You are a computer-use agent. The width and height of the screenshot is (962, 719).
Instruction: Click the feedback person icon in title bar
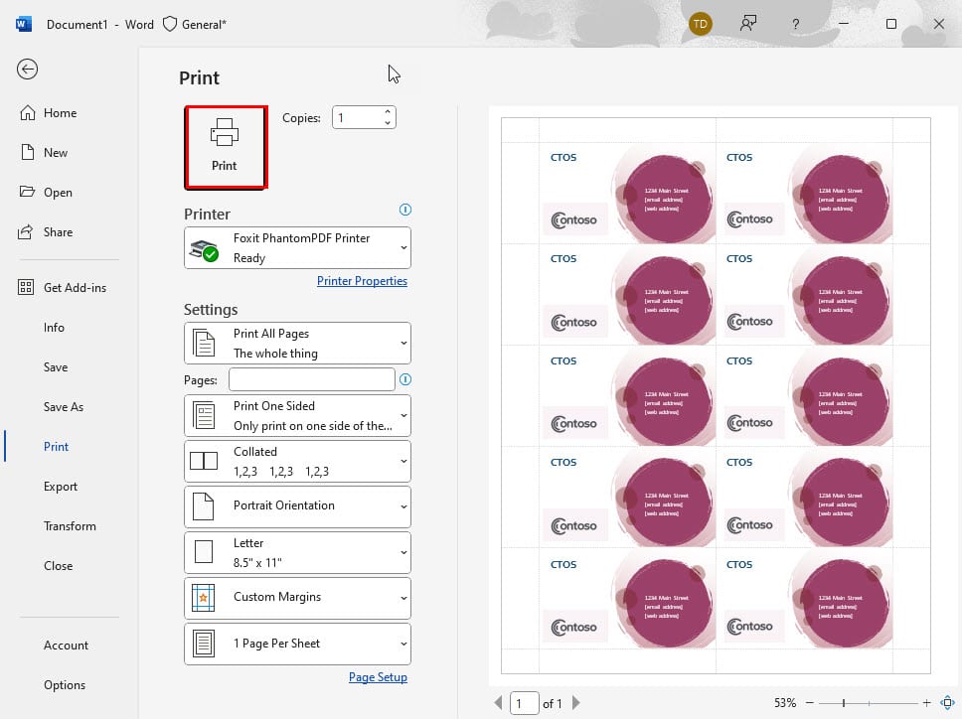pyautogui.click(x=748, y=24)
